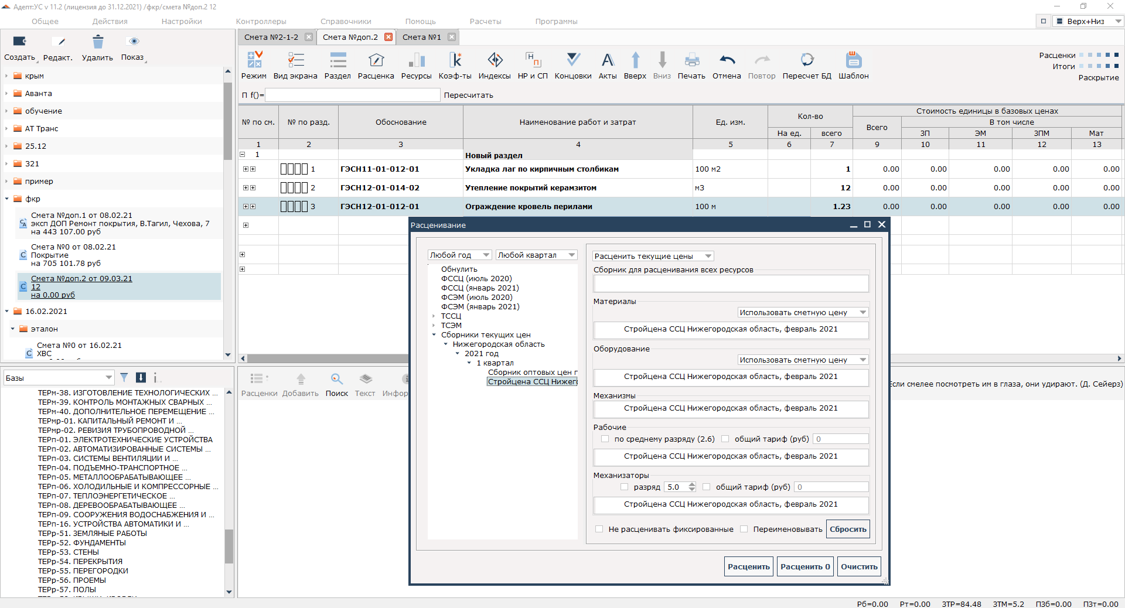The image size is (1125, 608).
Task: Select ТЕРр-52. ФУНДАМЕНТЫ in base list
Action: (x=82, y=542)
